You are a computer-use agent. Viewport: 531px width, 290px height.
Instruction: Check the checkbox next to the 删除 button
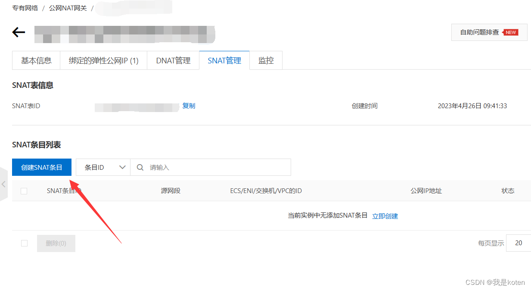(24, 243)
